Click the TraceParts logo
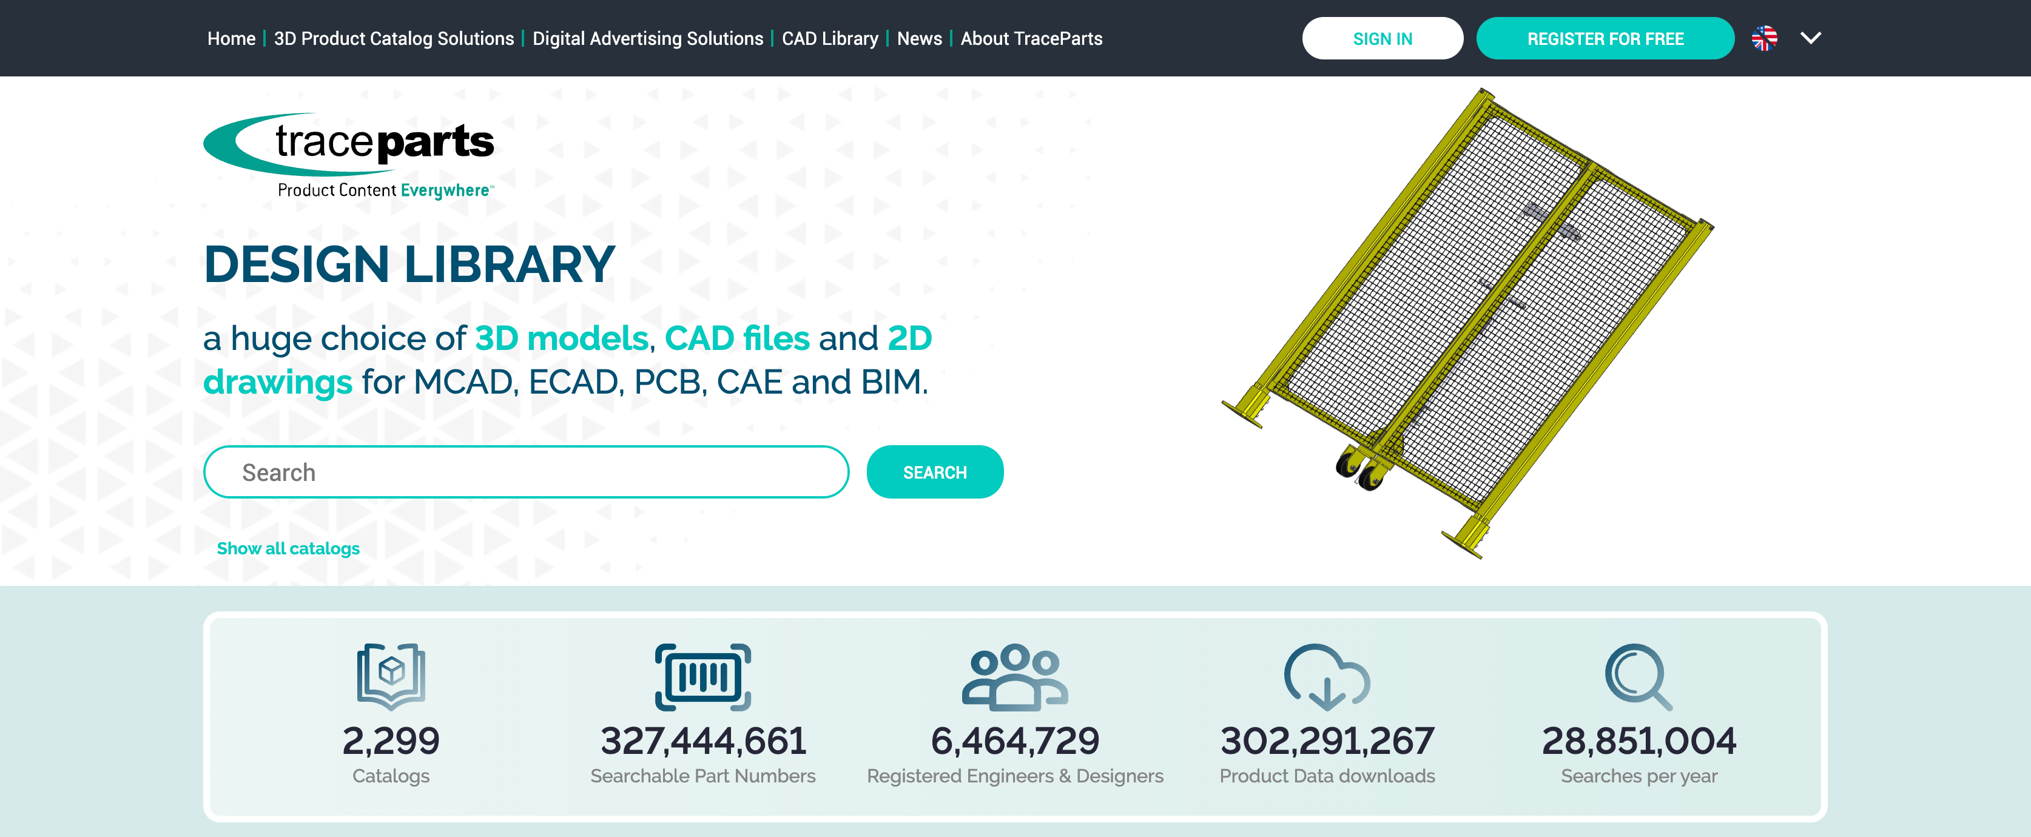 348,156
